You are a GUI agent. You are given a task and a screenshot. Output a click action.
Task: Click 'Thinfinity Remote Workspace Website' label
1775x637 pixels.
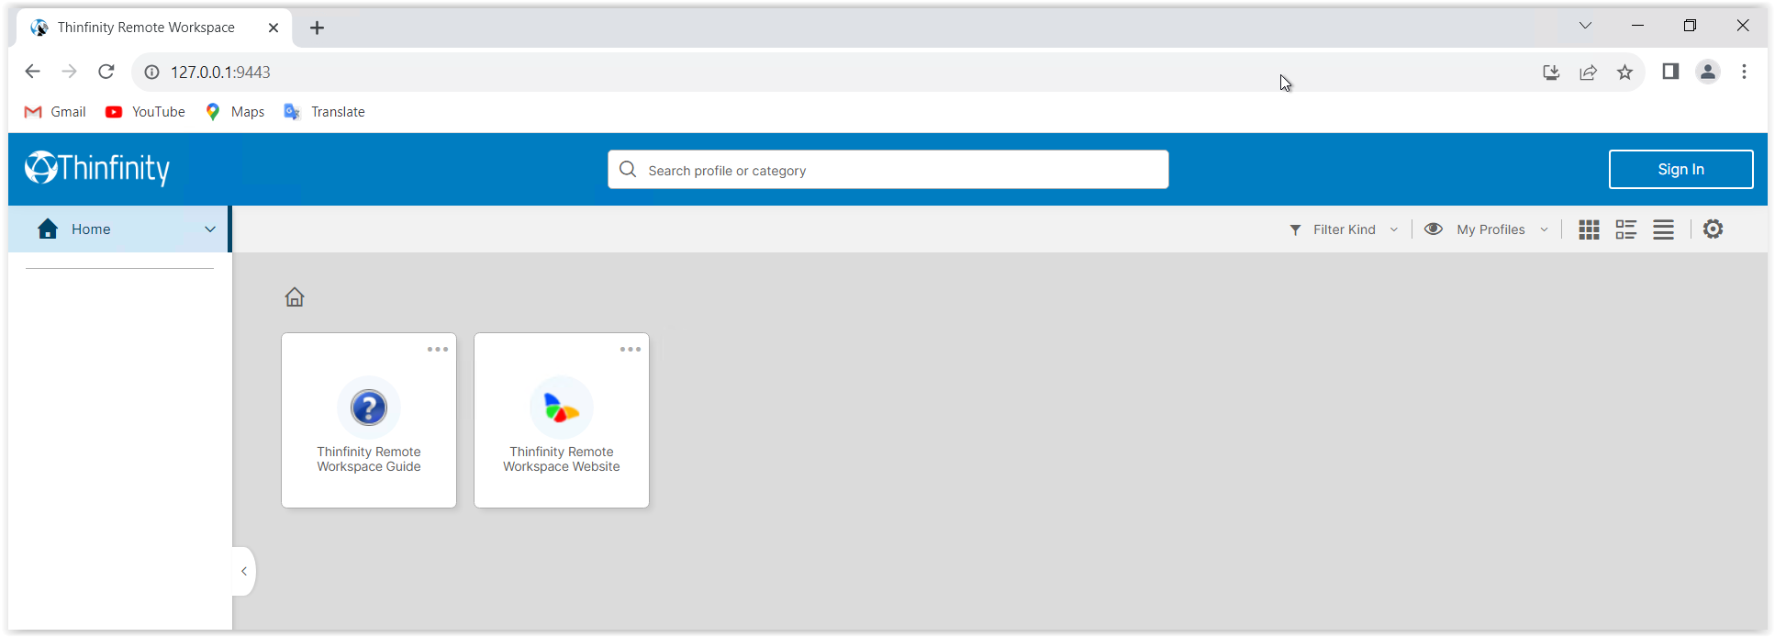pyautogui.click(x=562, y=459)
